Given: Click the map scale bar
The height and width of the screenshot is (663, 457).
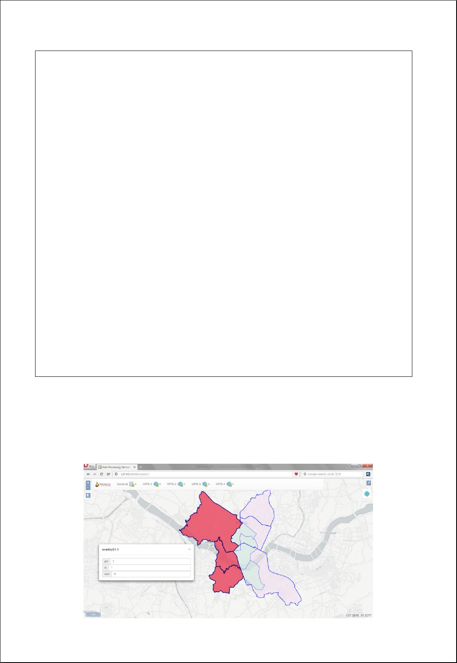Looking at the screenshot, I should click(x=93, y=615).
